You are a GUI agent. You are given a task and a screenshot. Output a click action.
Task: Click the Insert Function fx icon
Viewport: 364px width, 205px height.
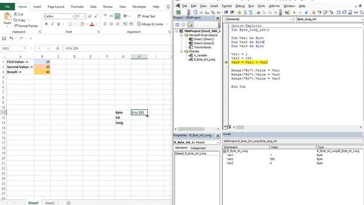[57, 48]
